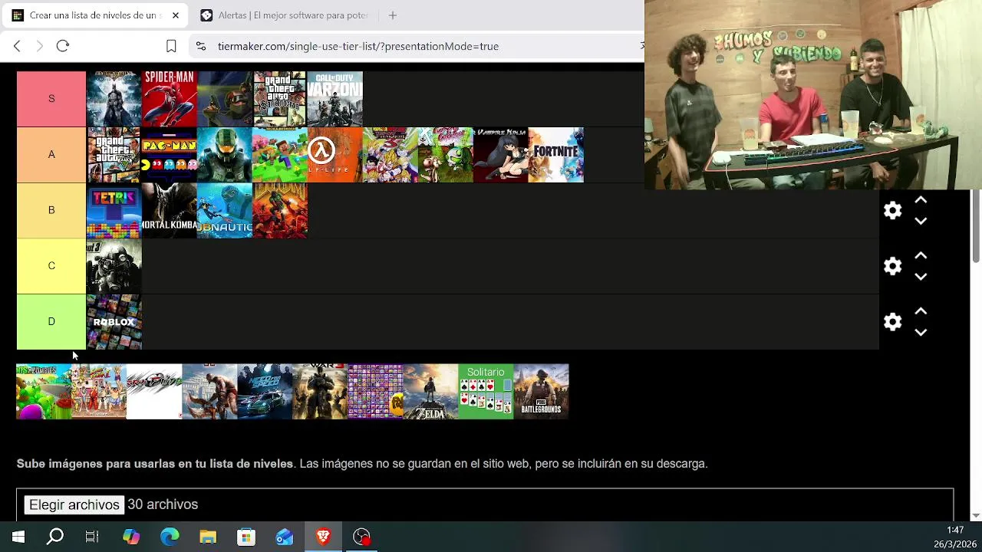Viewport: 982px width, 552px height.
Task: Select the green D tier label
Action: pos(51,322)
